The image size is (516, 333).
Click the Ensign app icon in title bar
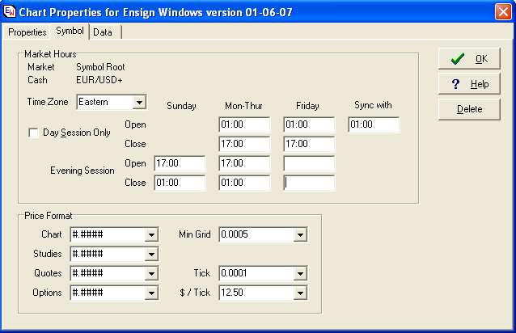10,11
